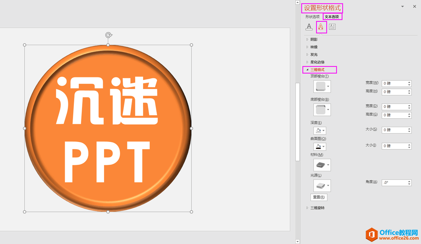Click the 光源(L) label
The width and height of the screenshot is (421, 244).
click(x=316, y=176)
